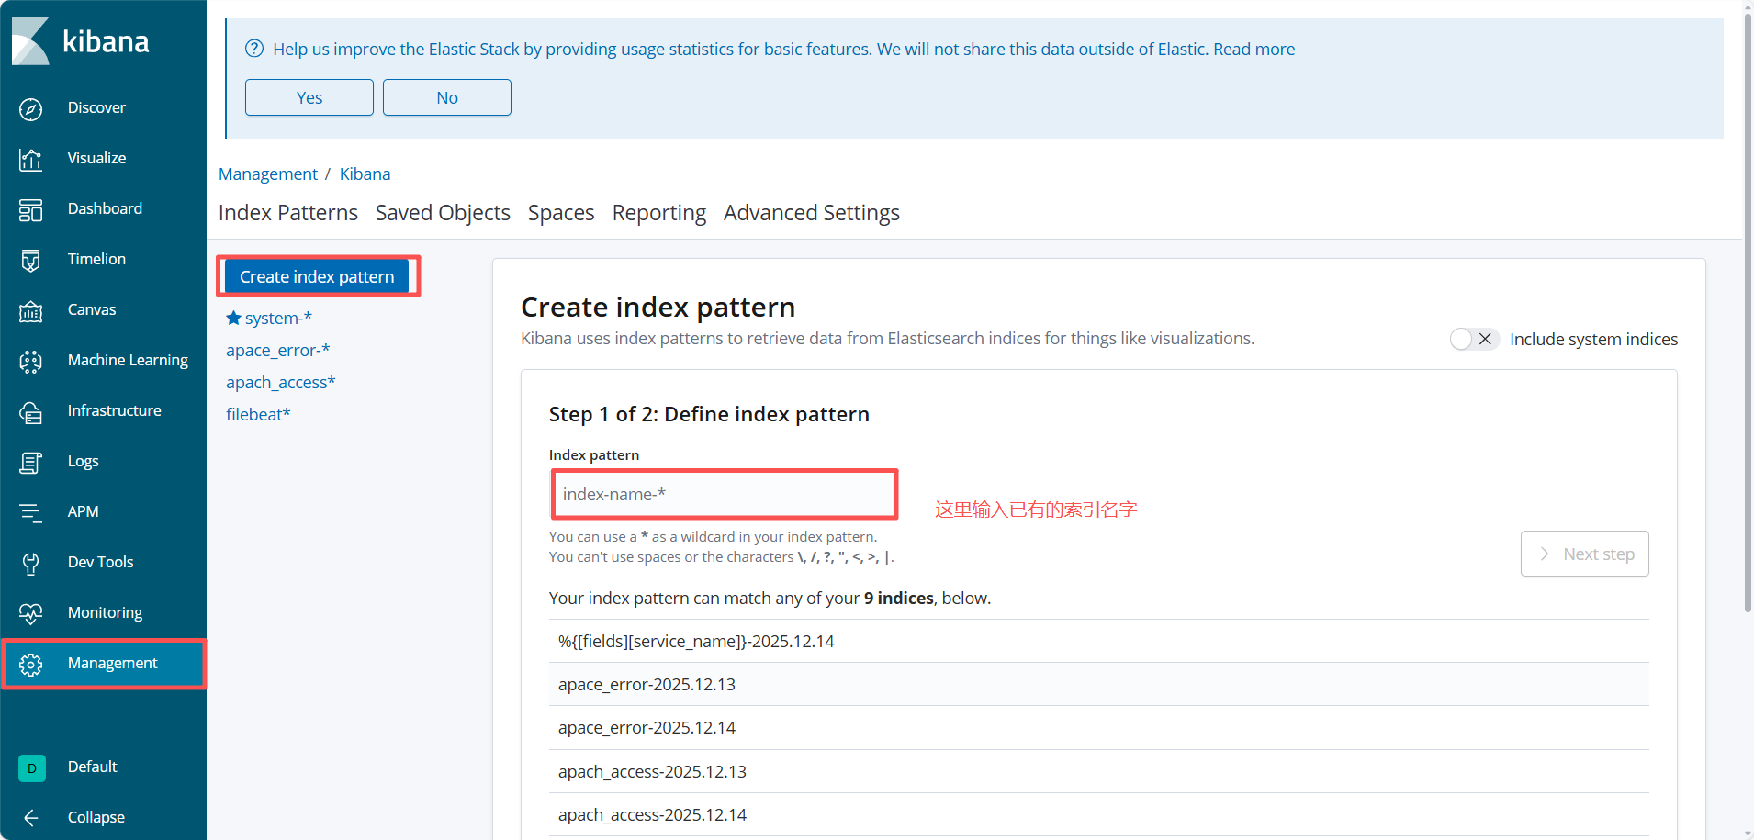Viewport: 1754px width, 840px height.
Task: Open Machine Learning via its icon
Action: pos(30,362)
